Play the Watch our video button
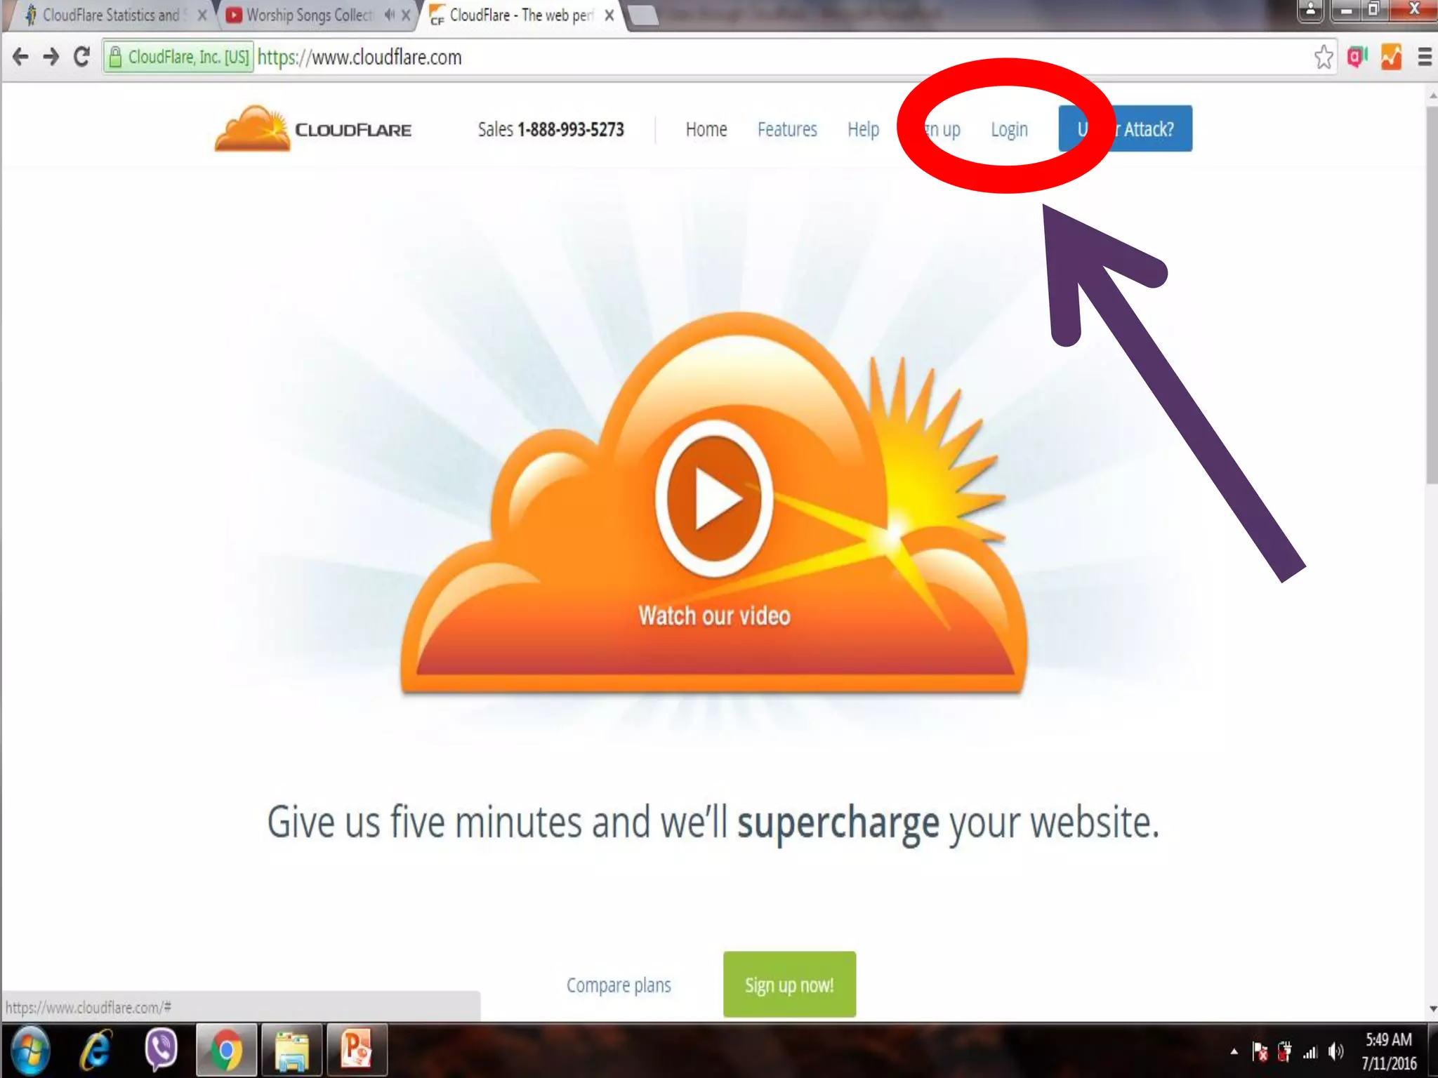Viewport: 1438px width, 1078px height. (714, 499)
